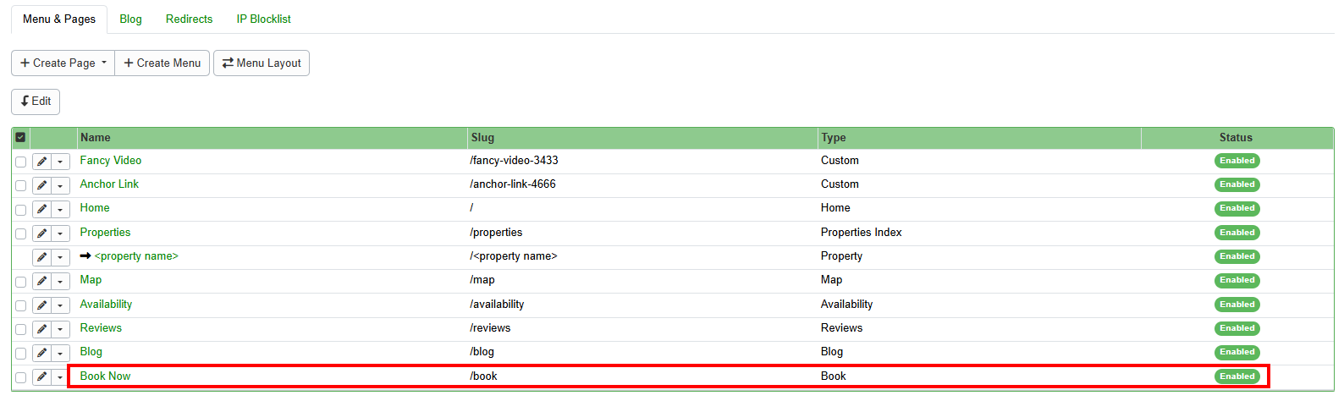This screenshot has height=401, width=1344.
Task: Open action dropdown arrow for Properties row
Action: [x=60, y=233]
